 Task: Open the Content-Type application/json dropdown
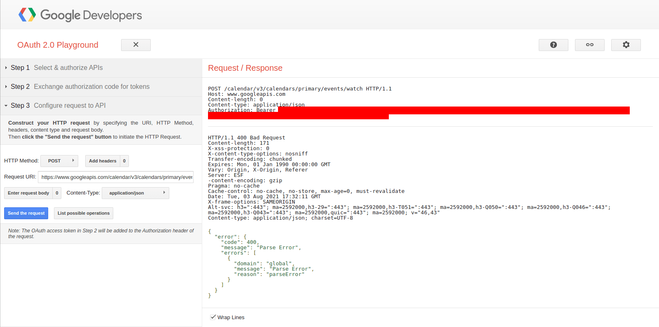point(136,193)
